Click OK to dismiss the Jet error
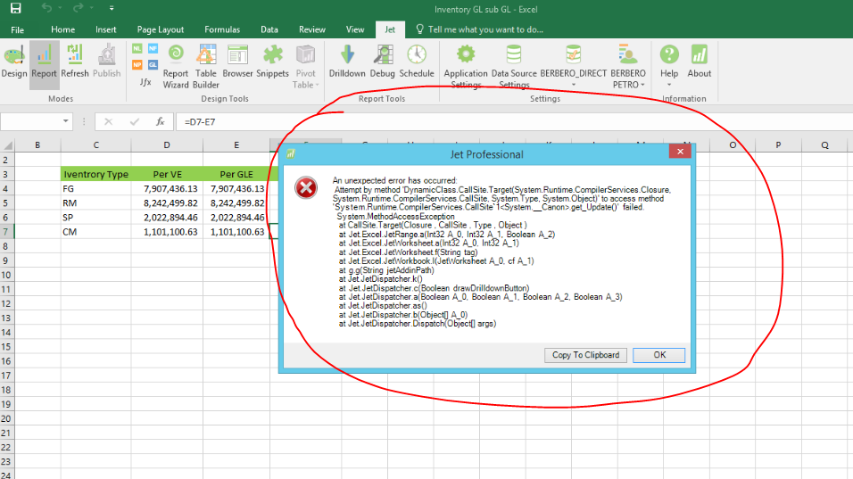Image resolution: width=853 pixels, height=479 pixels. (659, 355)
